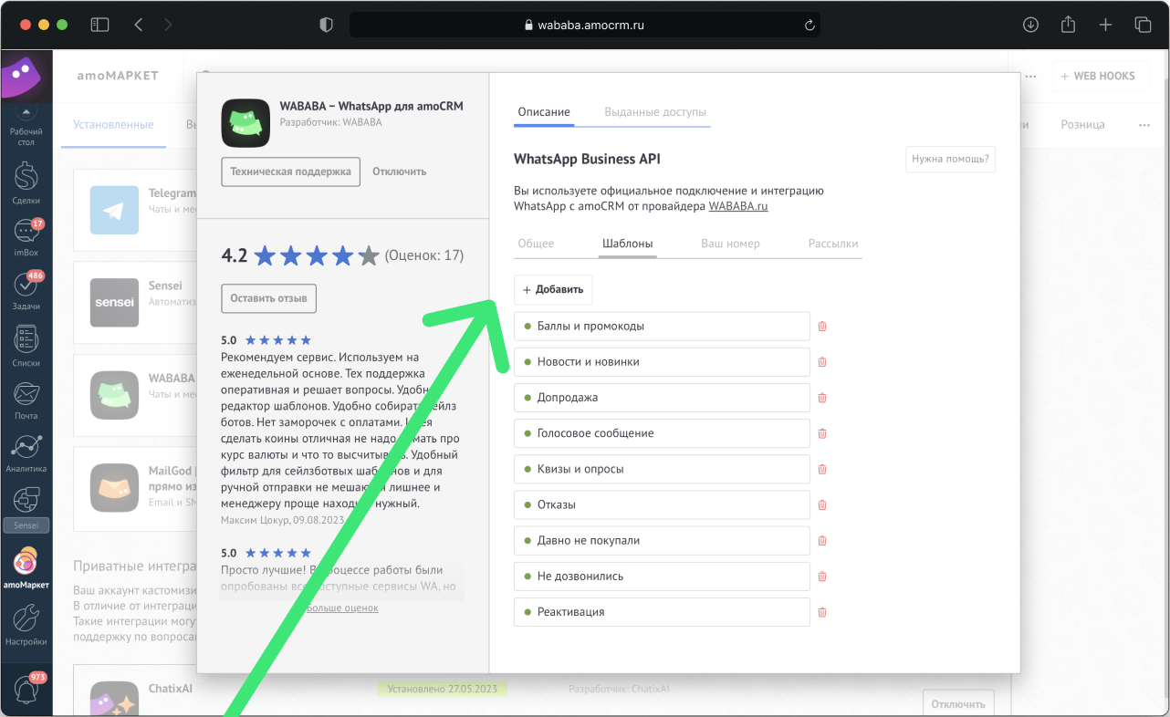
Task: Open Safari downloads
Action: click(1030, 25)
